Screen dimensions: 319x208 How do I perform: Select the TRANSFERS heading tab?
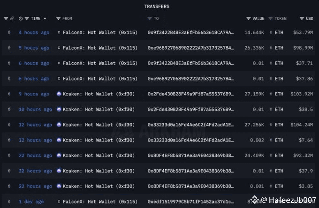click(157, 6)
